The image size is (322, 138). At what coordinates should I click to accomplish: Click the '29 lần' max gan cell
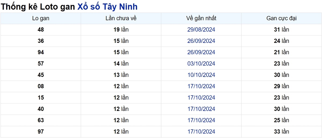[281, 86]
